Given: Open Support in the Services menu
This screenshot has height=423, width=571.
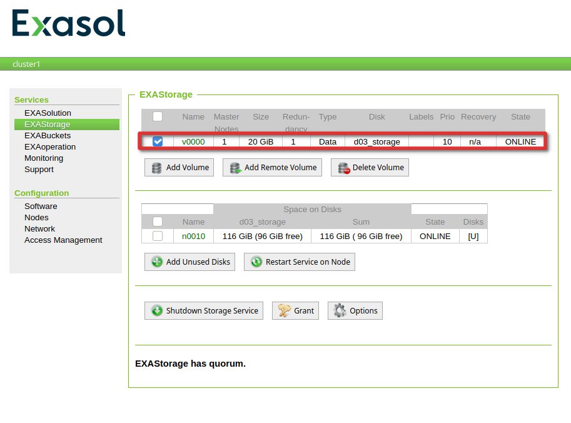Looking at the screenshot, I should pos(39,170).
